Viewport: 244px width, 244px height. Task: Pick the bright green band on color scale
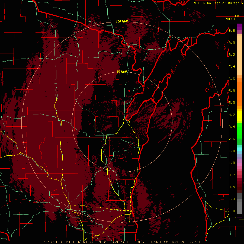239,131
